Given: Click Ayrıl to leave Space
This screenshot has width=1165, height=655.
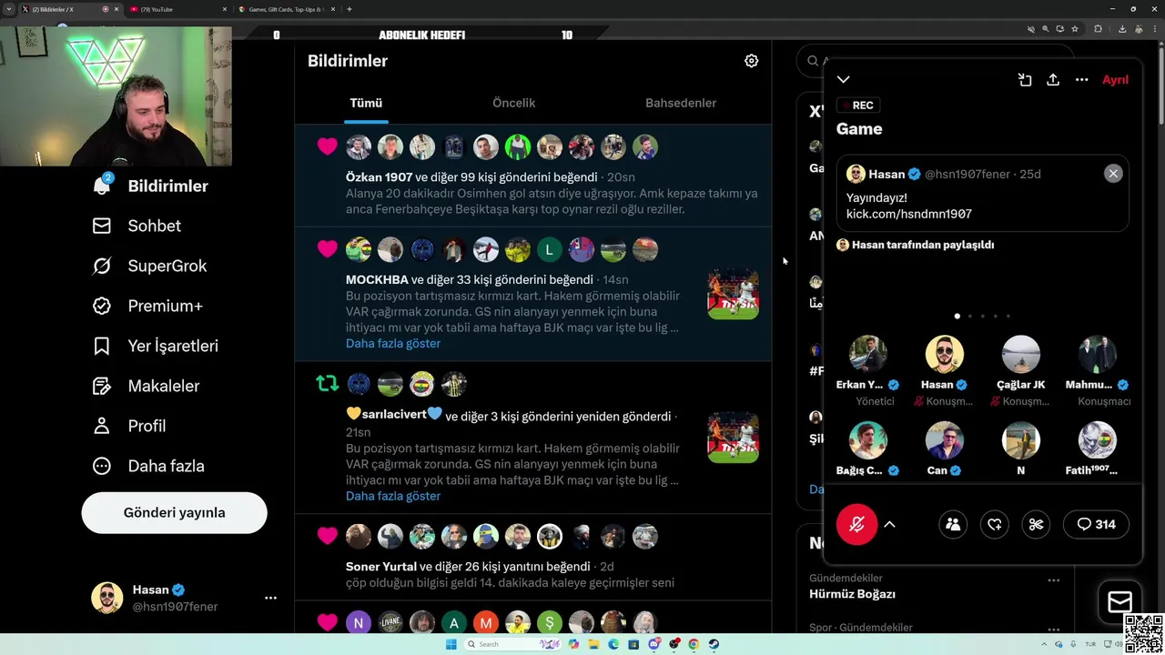Looking at the screenshot, I should [1115, 80].
